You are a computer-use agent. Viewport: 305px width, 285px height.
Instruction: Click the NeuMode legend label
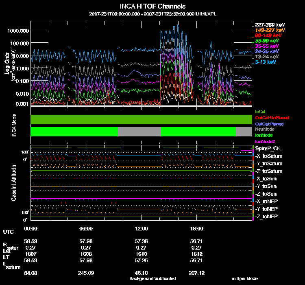pyautogui.click(x=264, y=129)
